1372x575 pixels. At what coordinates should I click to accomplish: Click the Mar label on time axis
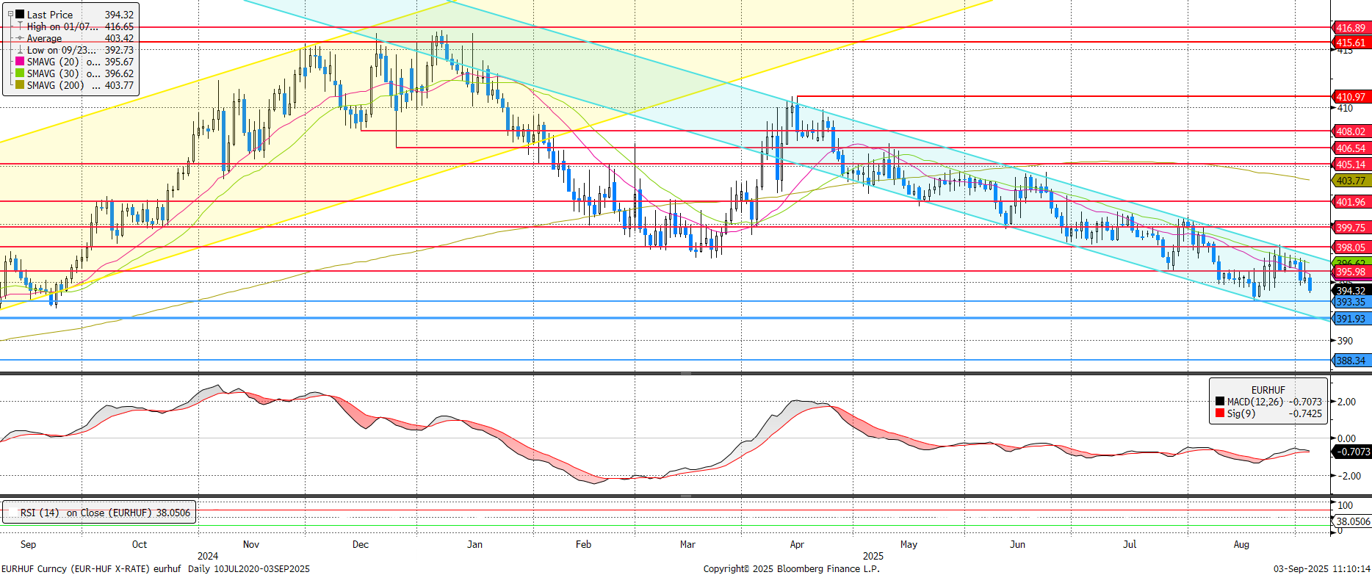pos(687,544)
